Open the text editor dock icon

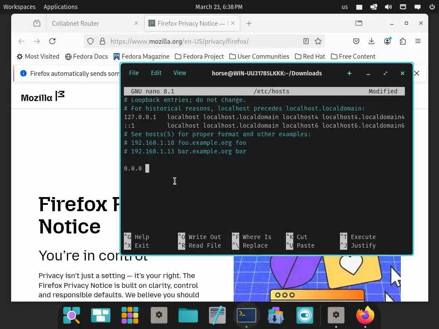click(x=217, y=315)
